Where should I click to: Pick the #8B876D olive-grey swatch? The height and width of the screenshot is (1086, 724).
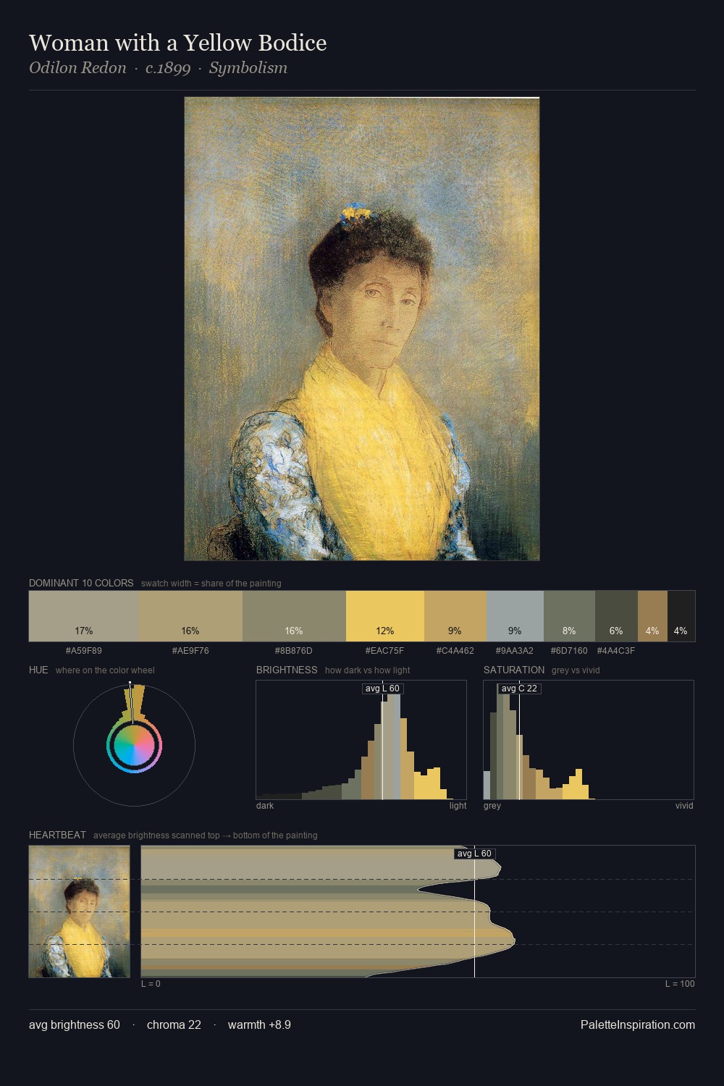(x=294, y=616)
